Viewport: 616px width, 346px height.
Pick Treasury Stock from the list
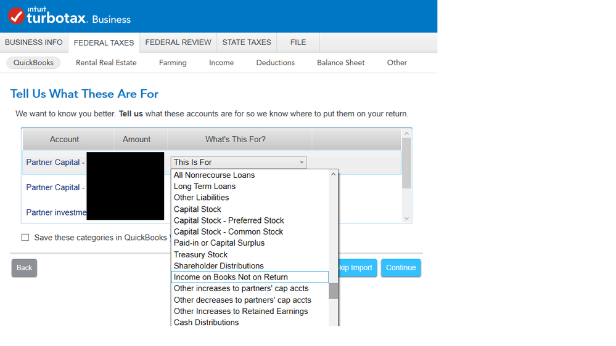[x=250, y=255]
